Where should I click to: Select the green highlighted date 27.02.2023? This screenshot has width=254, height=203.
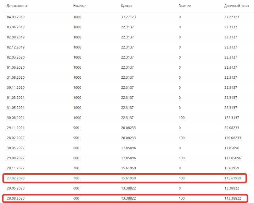click(16, 178)
